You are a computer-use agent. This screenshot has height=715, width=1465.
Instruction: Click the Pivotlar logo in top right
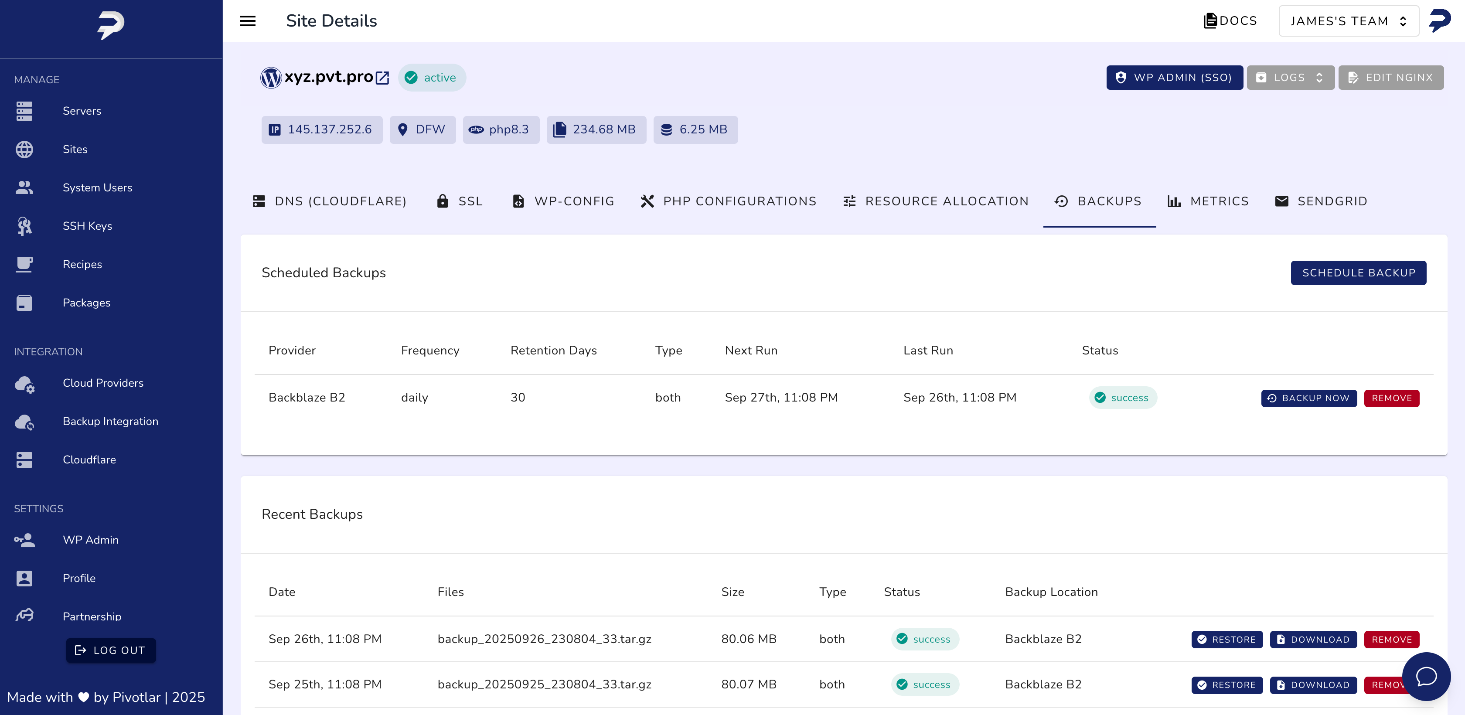pyautogui.click(x=1440, y=20)
